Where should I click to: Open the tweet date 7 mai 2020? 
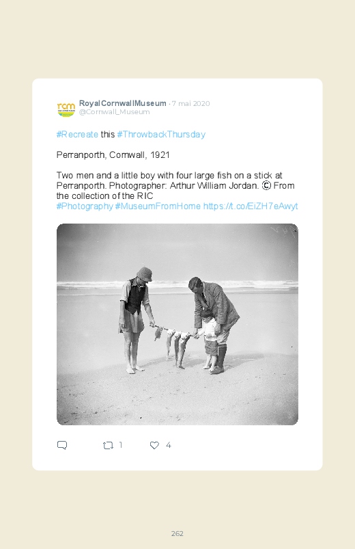point(190,104)
